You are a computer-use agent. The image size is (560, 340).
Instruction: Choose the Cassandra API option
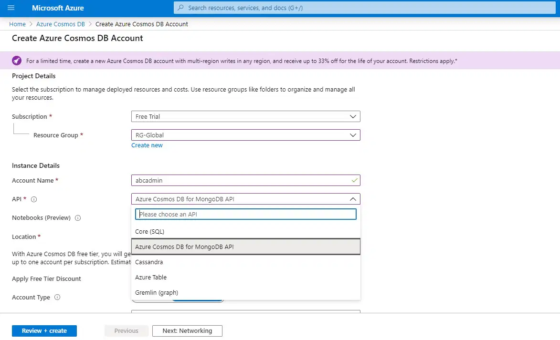point(246,262)
